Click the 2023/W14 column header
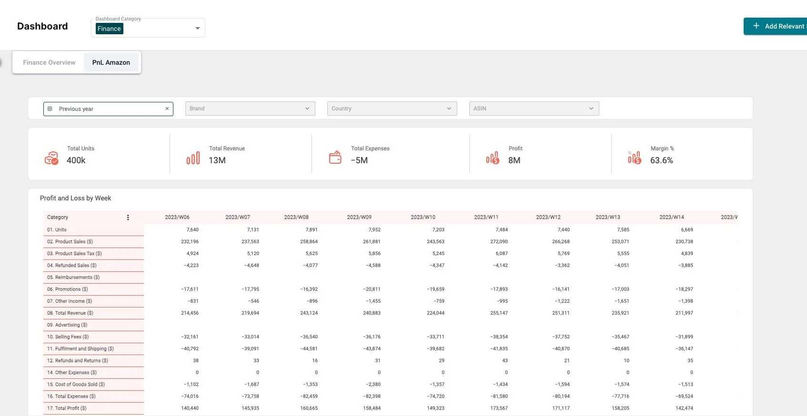 pyautogui.click(x=672, y=217)
